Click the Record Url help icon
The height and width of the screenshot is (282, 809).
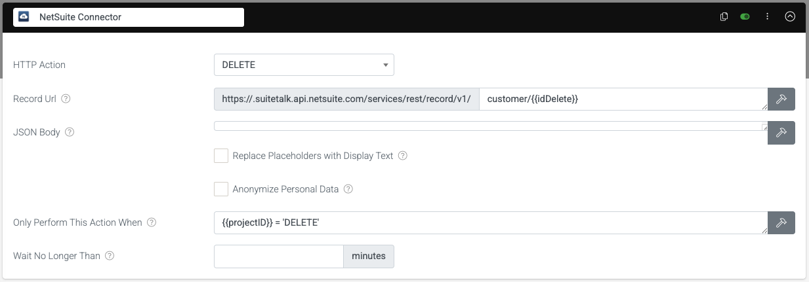pos(66,99)
